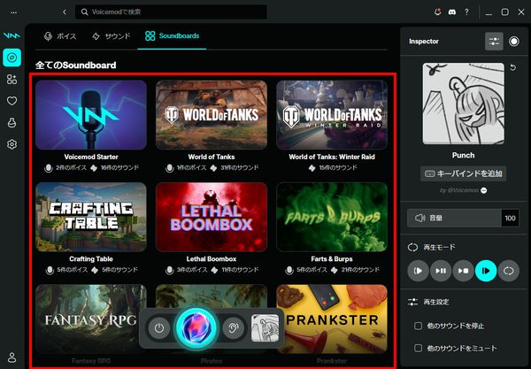Click the glowing voice orb button
The image size is (531, 369).
[196, 327]
